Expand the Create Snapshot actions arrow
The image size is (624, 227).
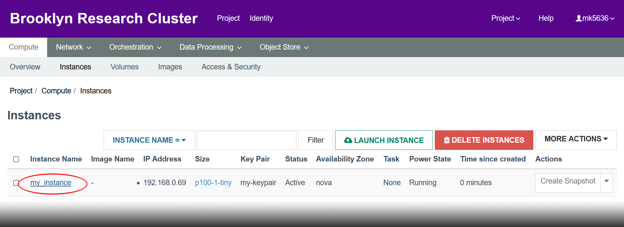pos(606,181)
